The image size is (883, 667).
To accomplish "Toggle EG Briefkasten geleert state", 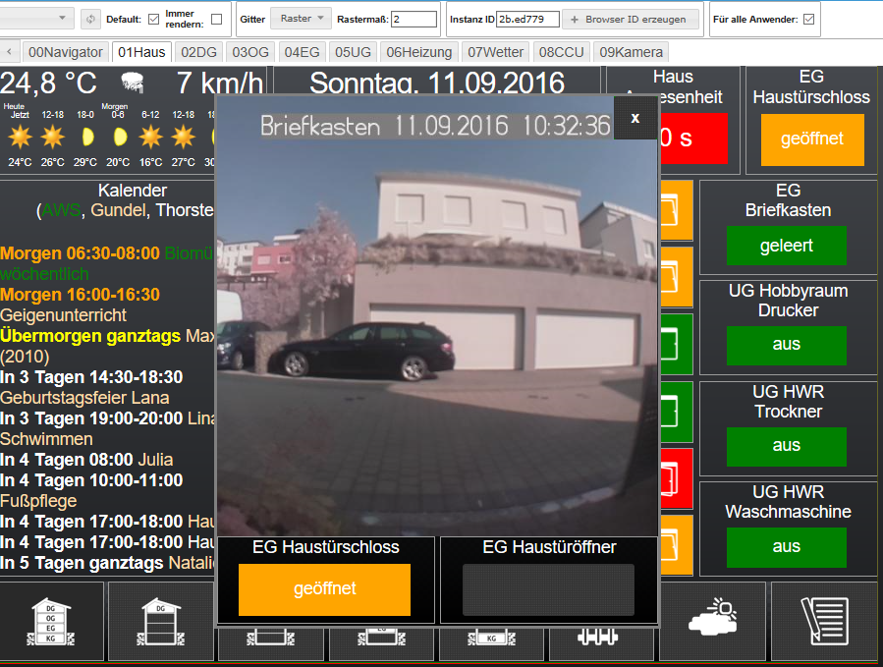I will point(787,246).
